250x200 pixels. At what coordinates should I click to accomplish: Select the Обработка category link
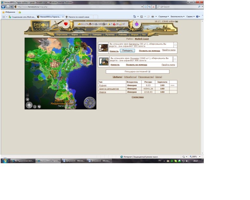point(130,77)
